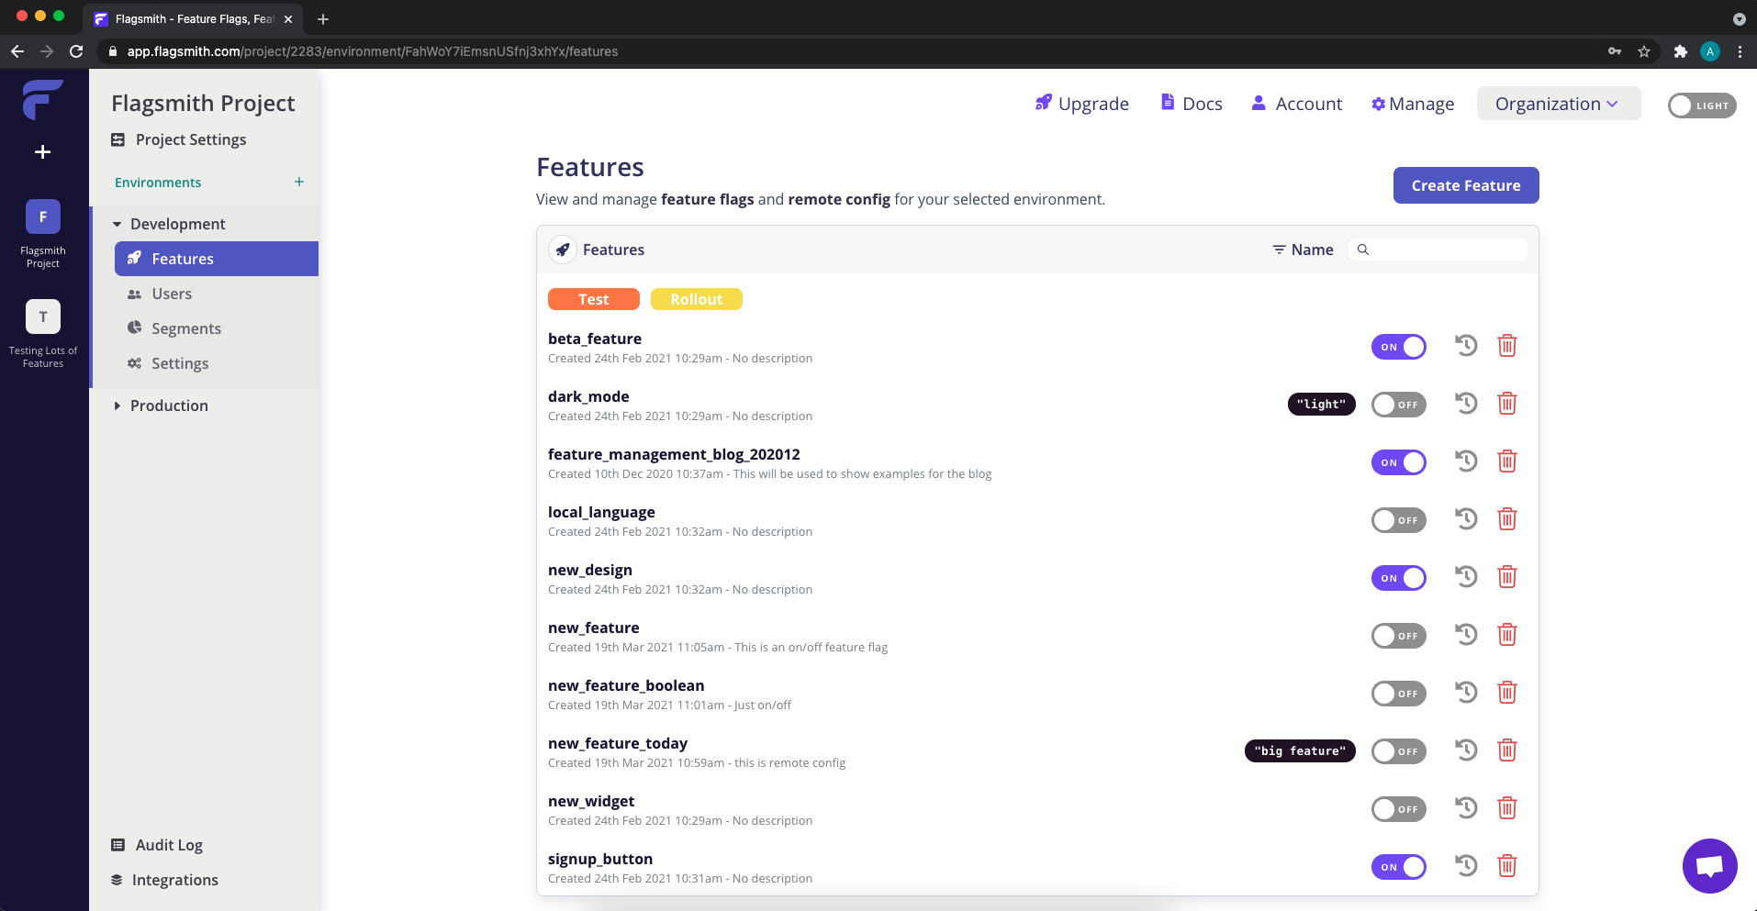
Task: Turn on the new_widget toggle
Action: 1399,809
